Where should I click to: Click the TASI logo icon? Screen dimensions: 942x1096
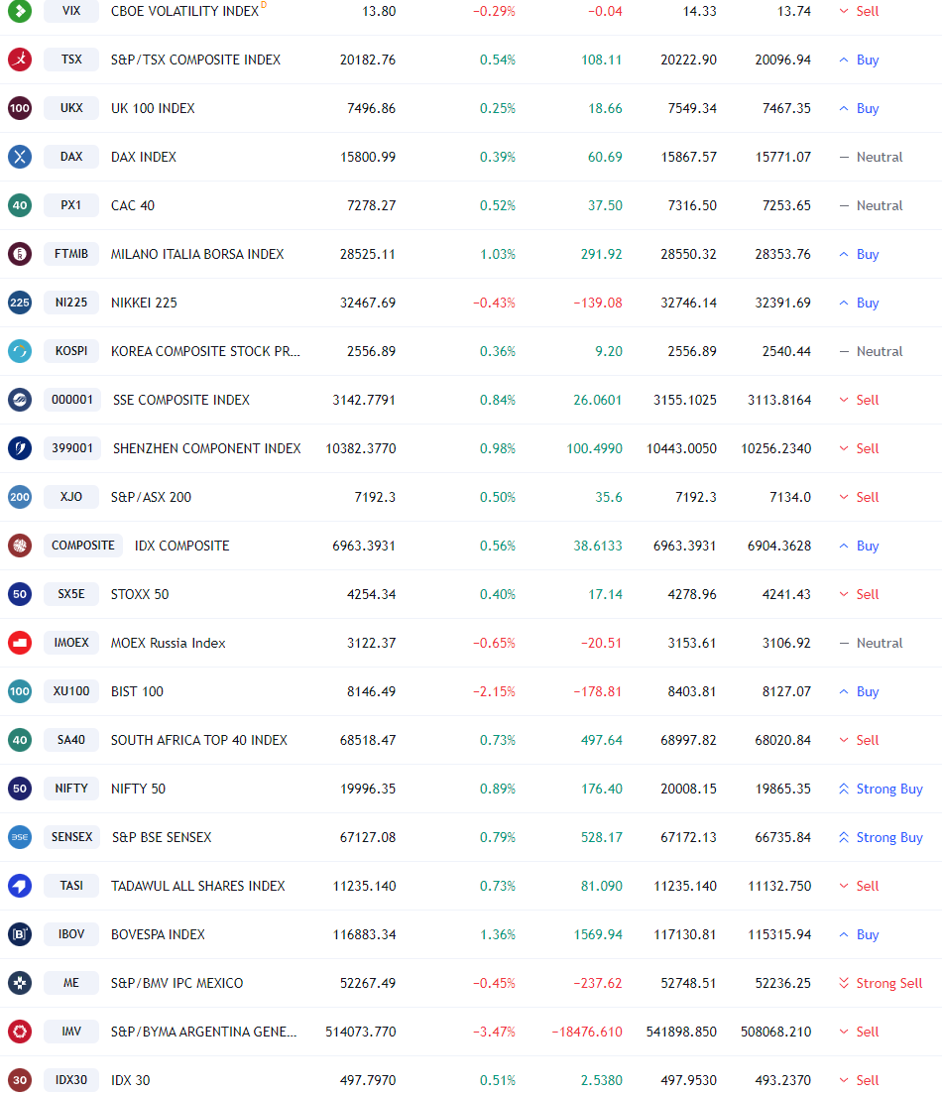click(x=20, y=886)
